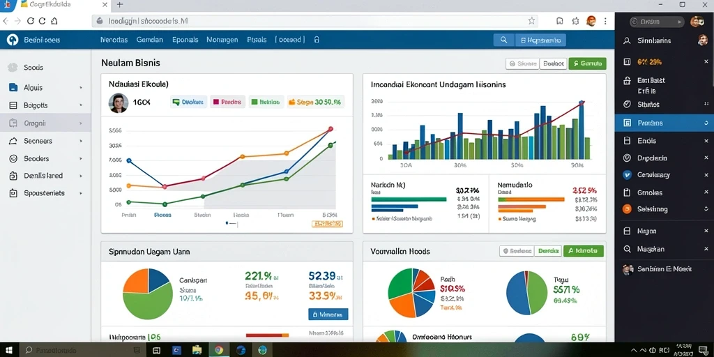Screen dimensions: 714x357
Task: Click the search magnifier in the blue header
Action: tap(503, 40)
